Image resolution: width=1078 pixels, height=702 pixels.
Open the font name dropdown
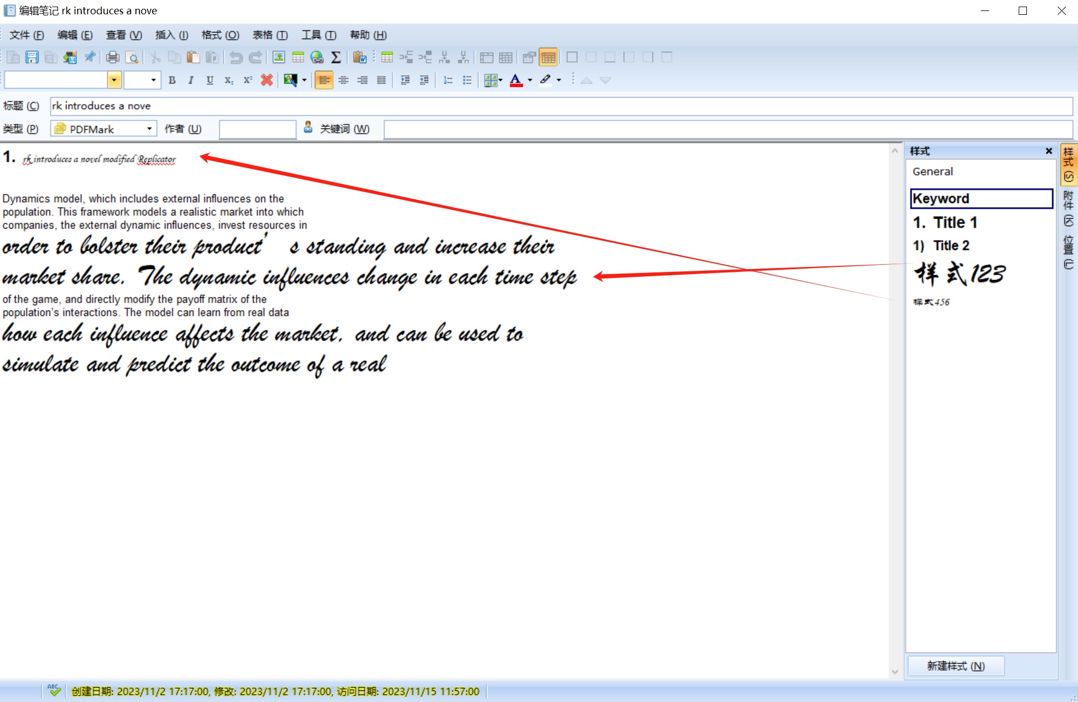click(x=114, y=80)
